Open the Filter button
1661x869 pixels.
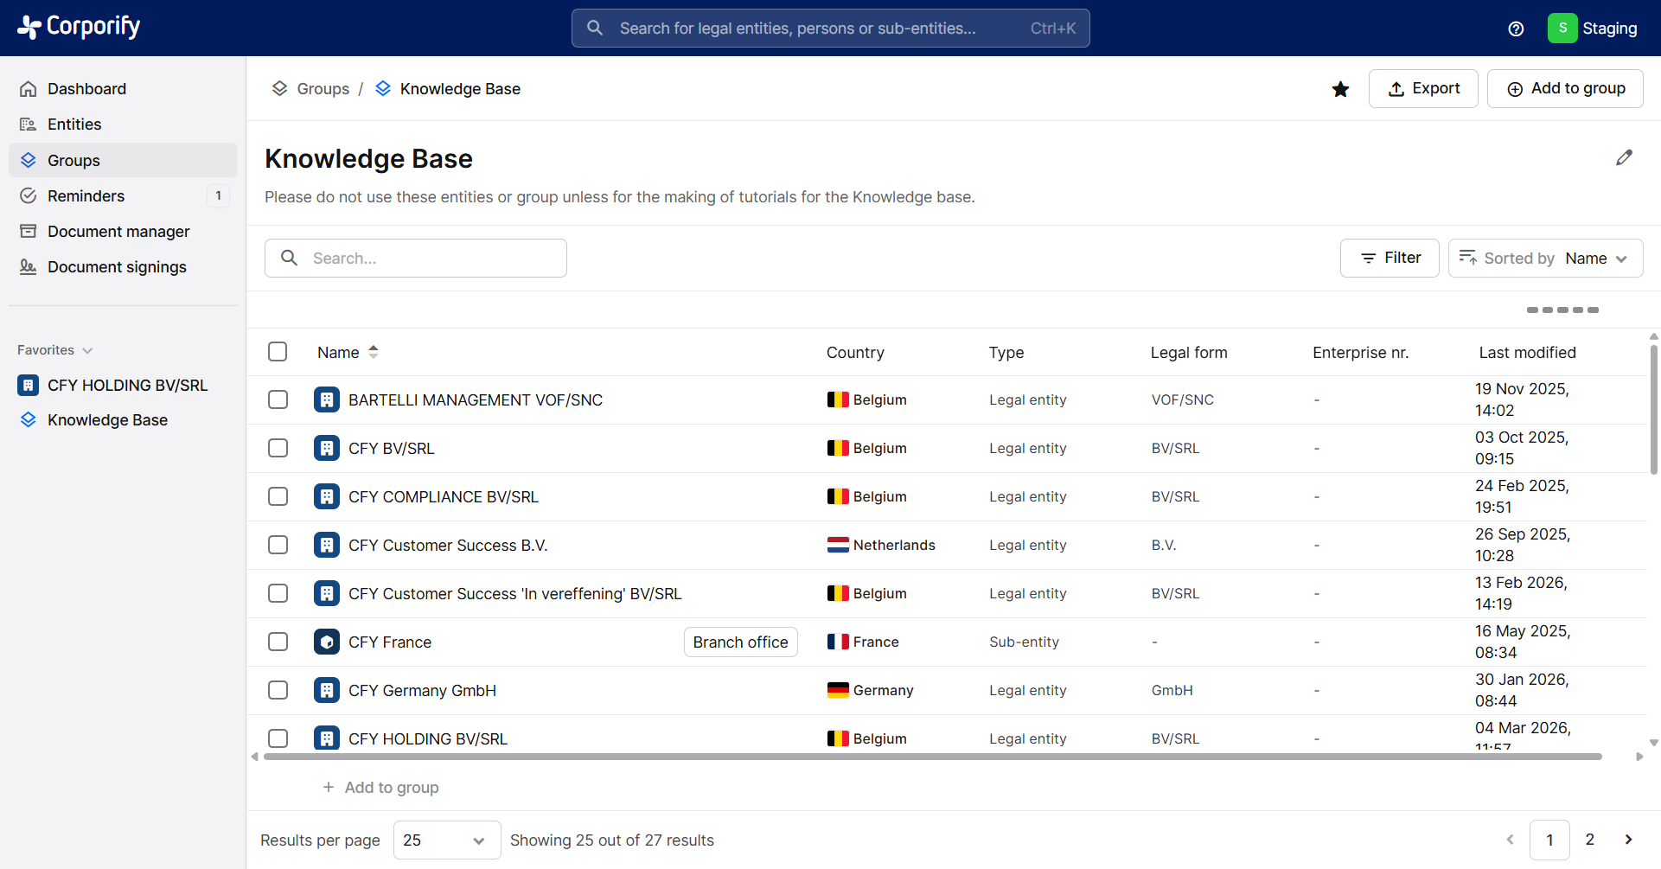pyautogui.click(x=1389, y=258)
